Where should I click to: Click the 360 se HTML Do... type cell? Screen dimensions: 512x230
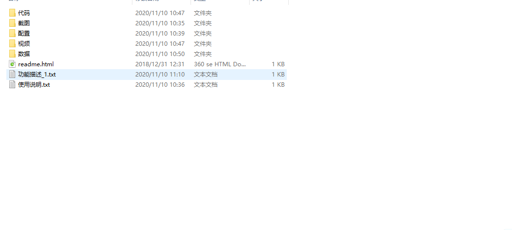point(220,64)
